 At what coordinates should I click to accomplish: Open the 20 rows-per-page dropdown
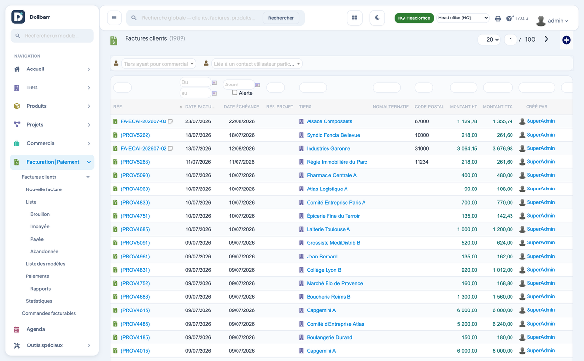489,40
